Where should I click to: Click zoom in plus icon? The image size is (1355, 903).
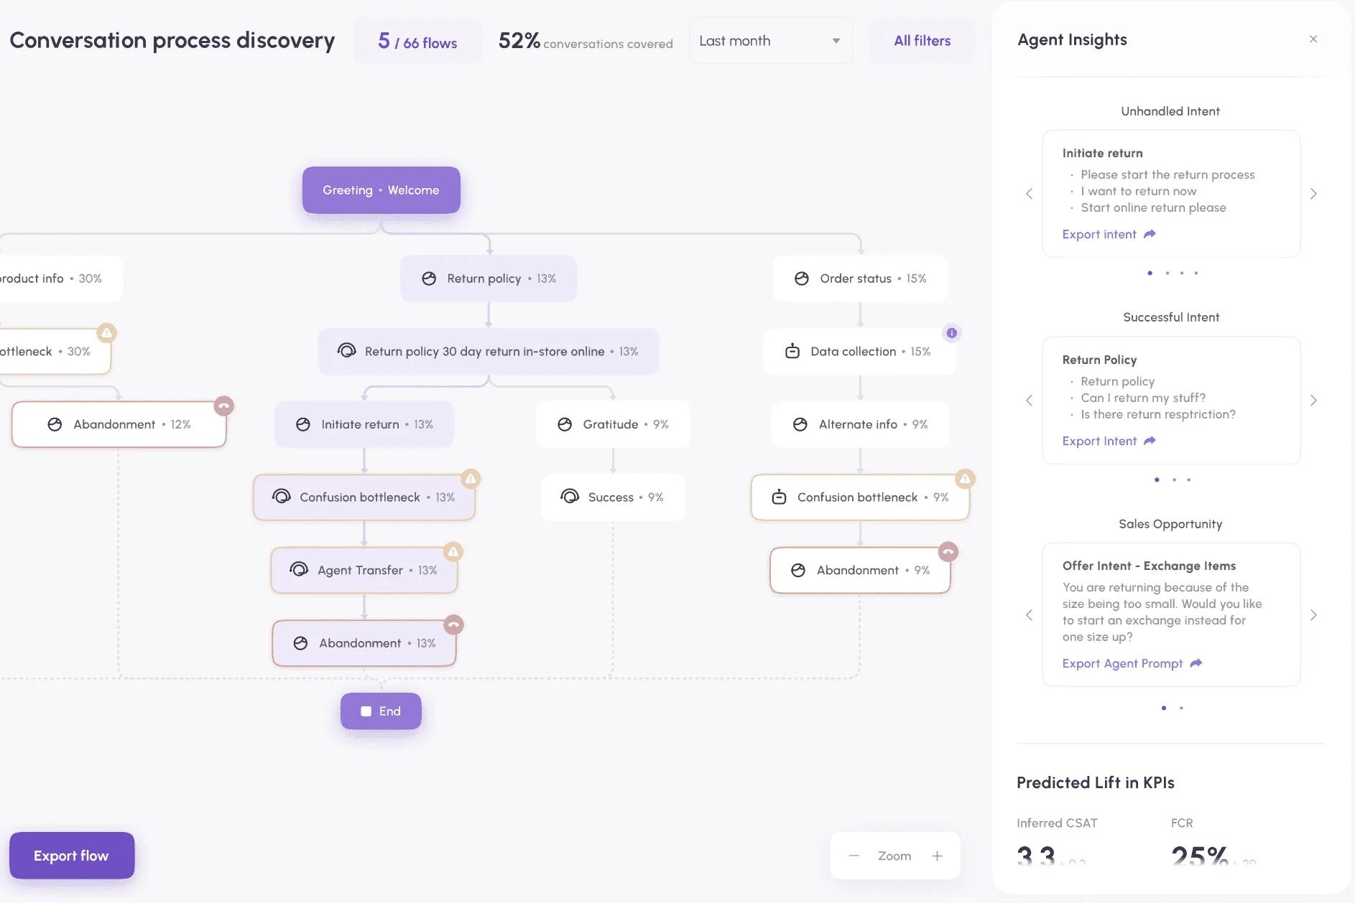(x=937, y=856)
